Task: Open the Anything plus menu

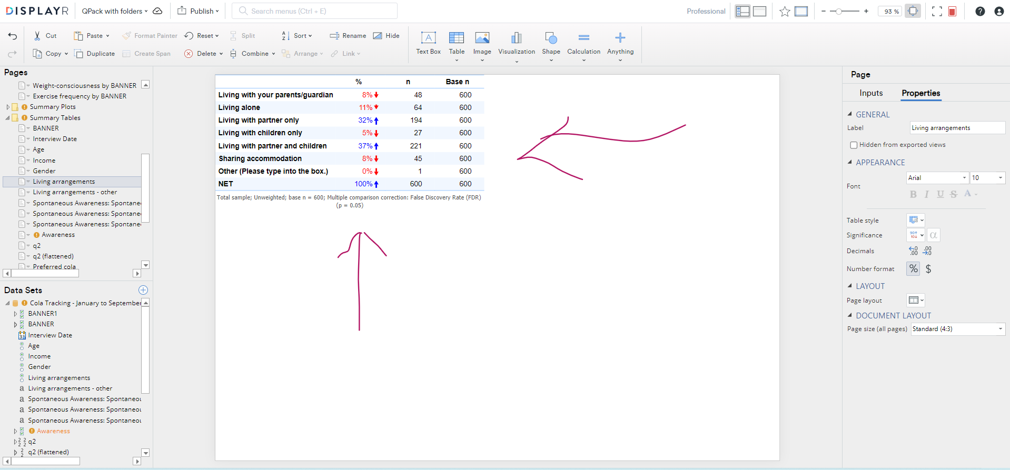Action: (x=620, y=45)
